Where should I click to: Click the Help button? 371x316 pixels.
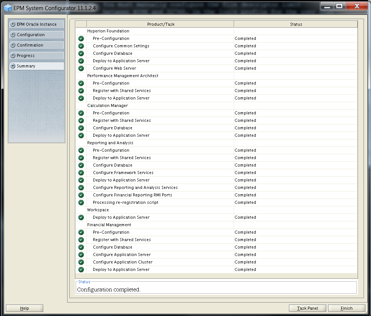(24, 308)
